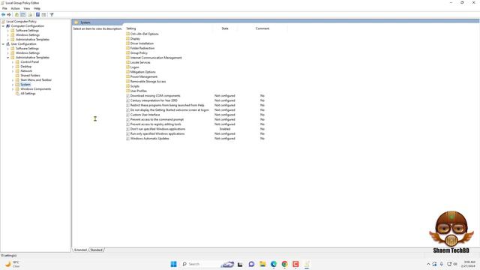The width and height of the screenshot is (480, 270).
Task: Open Google Chrome from the taskbar
Action: [284, 264]
